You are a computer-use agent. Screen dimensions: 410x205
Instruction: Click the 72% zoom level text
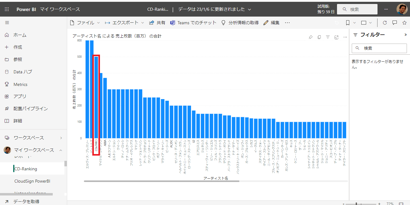390,204
